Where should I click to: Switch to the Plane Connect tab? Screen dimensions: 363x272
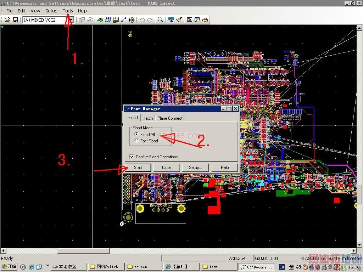click(x=170, y=118)
